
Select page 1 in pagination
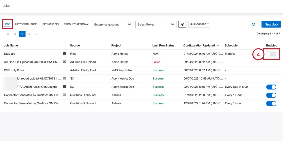pos(22,34)
